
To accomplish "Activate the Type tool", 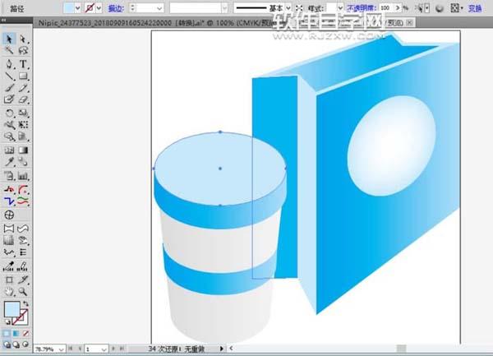I will (x=23, y=63).
